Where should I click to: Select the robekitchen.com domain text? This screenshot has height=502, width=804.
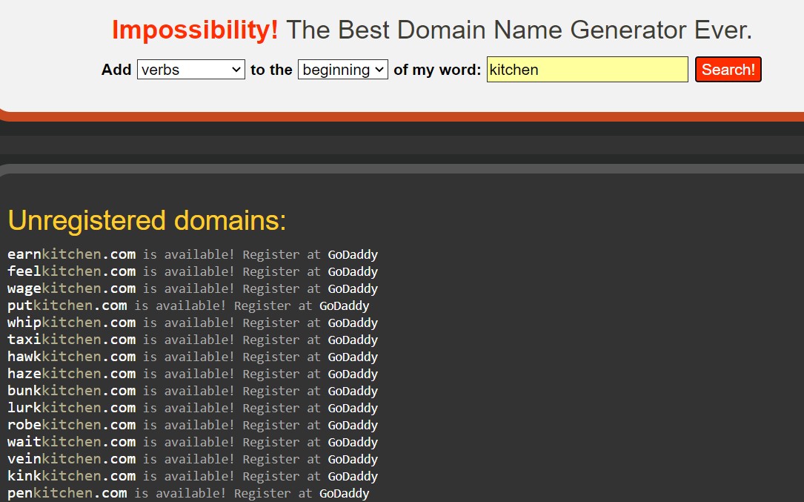tap(71, 425)
